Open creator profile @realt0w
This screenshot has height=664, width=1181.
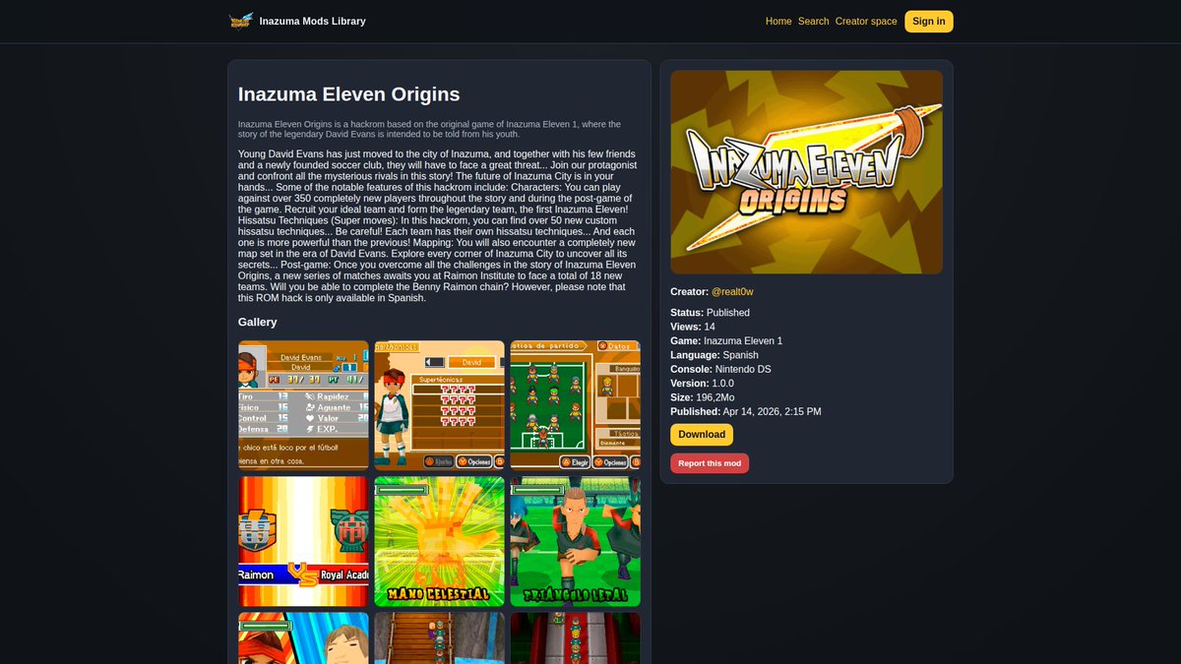click(x=732, y=291)
